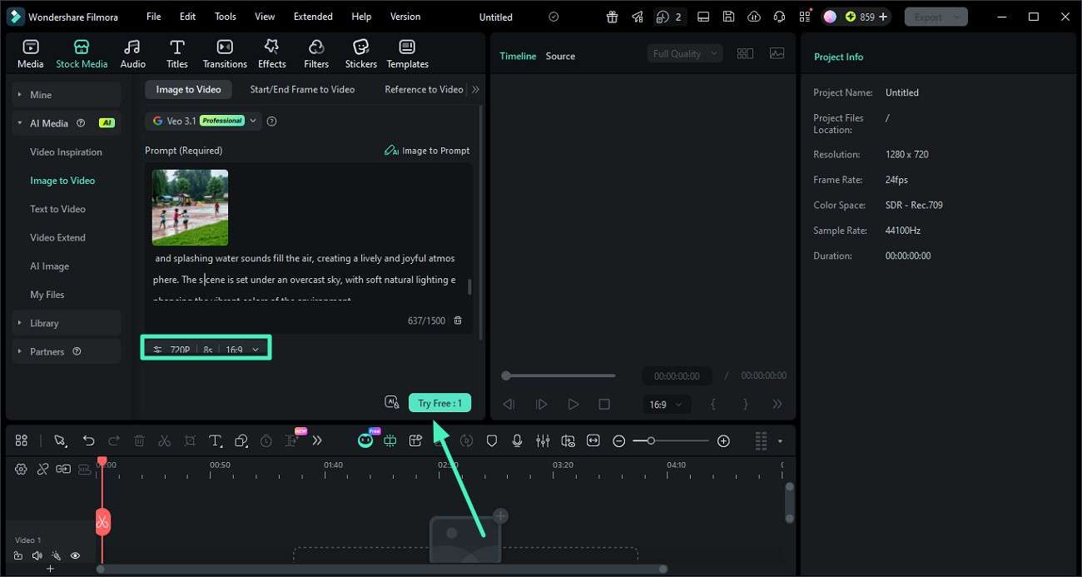Toggle auto ripple icon in timeline header
Viewport: 1082px width, 577px height.
[x=63, y=469]
